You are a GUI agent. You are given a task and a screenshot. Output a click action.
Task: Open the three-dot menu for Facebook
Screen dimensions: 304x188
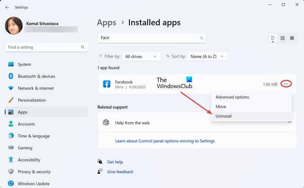[286, 84]
